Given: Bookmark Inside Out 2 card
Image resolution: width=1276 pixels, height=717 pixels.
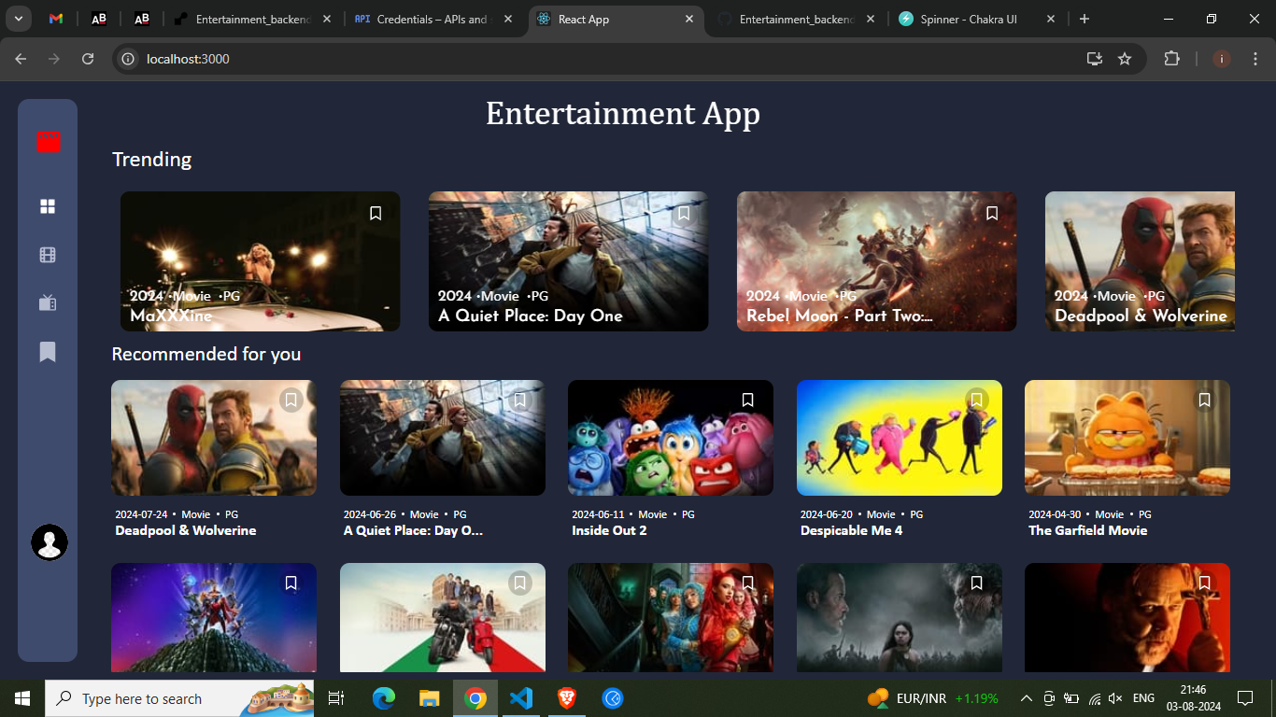Looking at the screenshot, I should tap(748, 401).
